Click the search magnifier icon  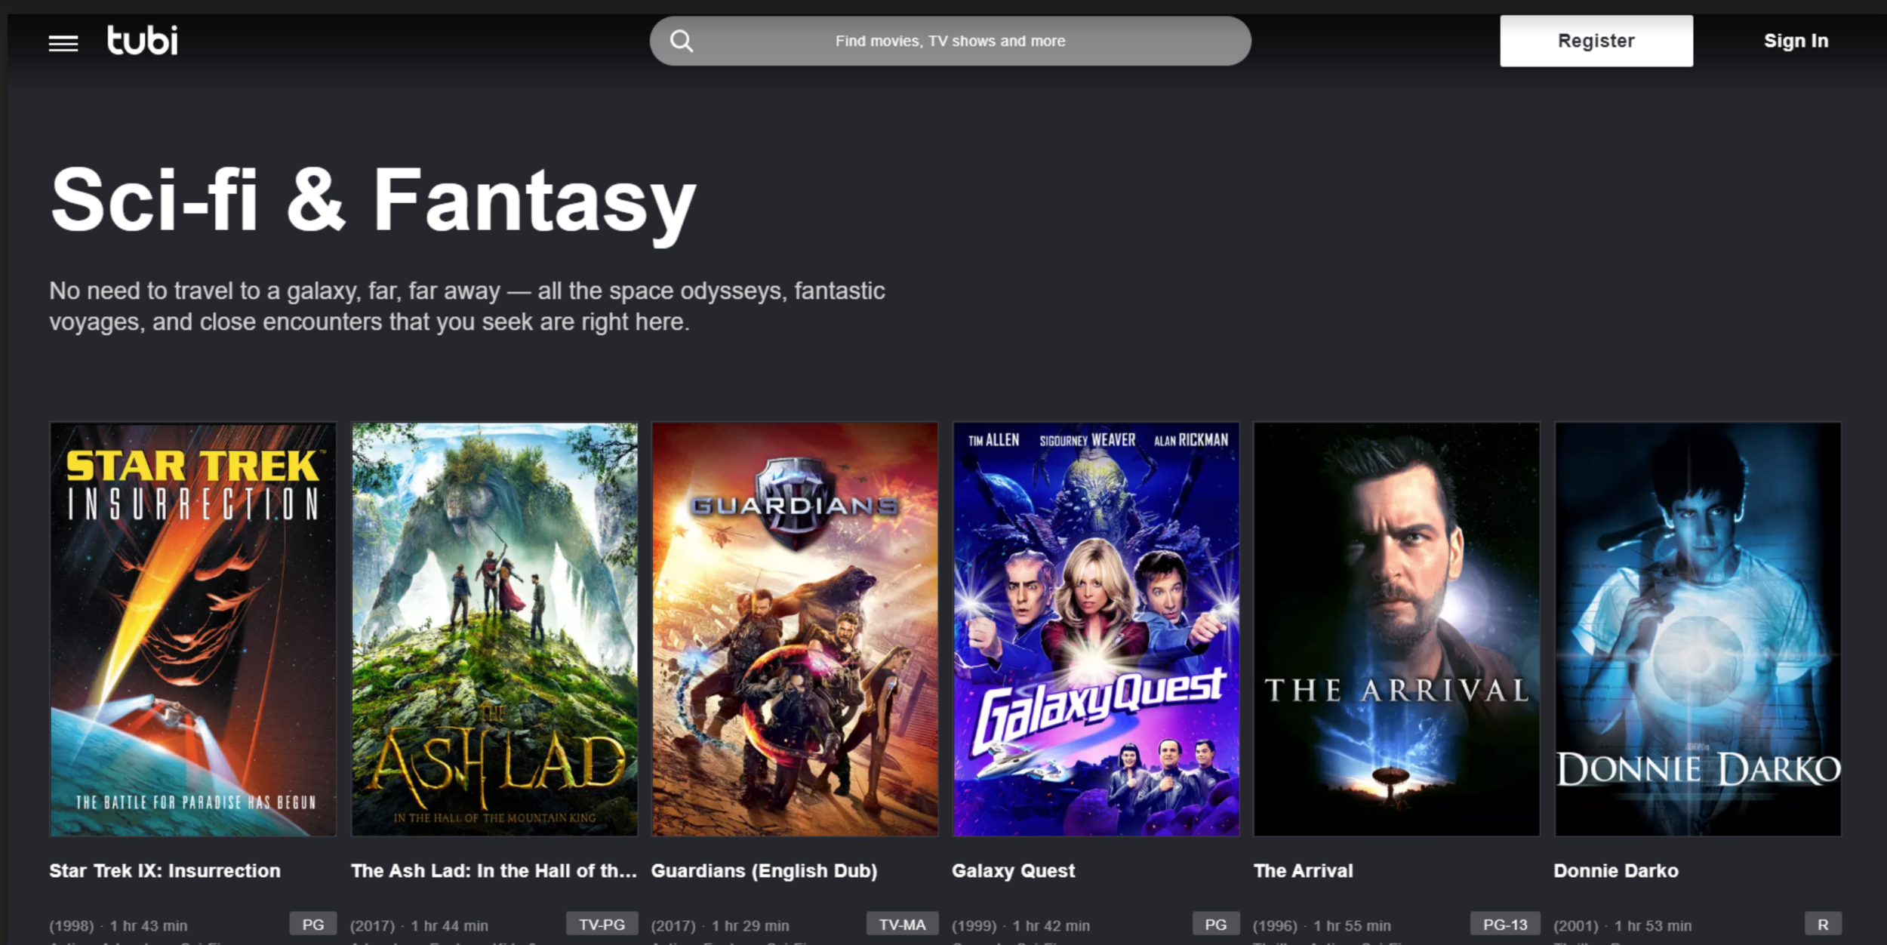click(x=681, y=41)
